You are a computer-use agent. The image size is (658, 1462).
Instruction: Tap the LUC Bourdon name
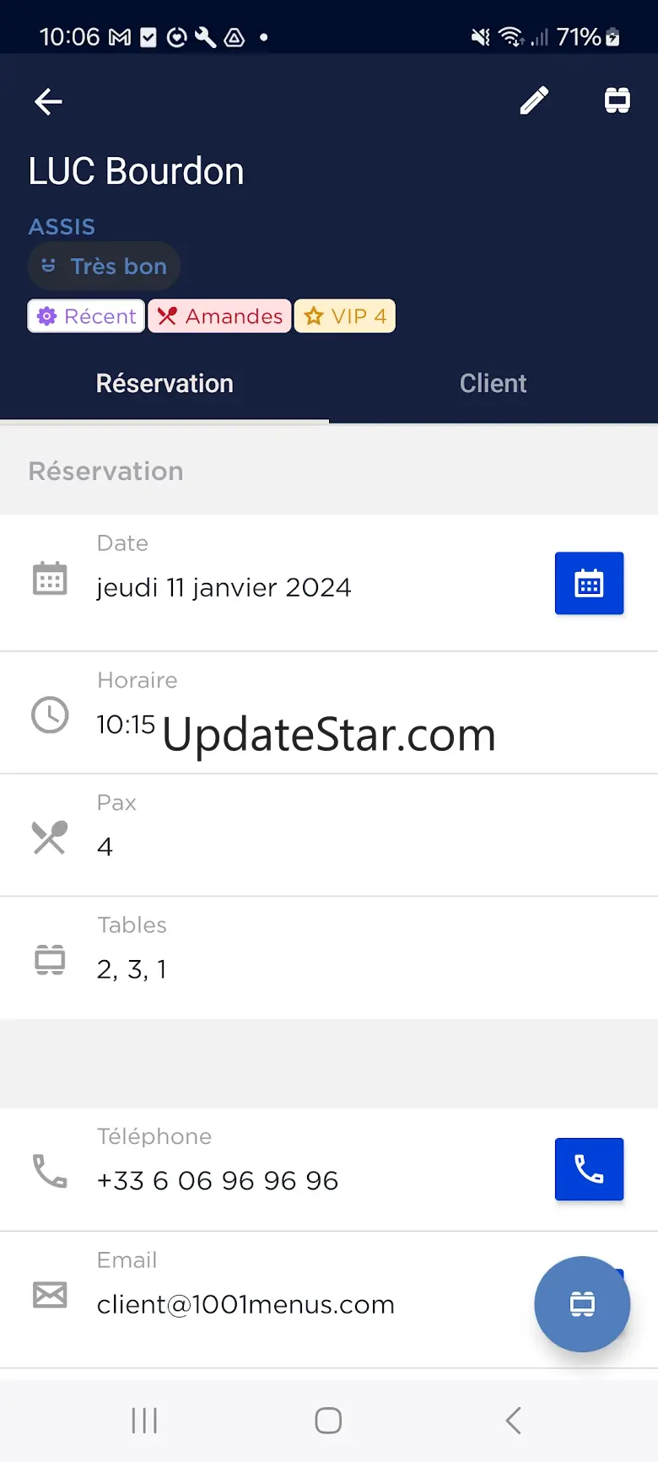[x=136, y=171]
